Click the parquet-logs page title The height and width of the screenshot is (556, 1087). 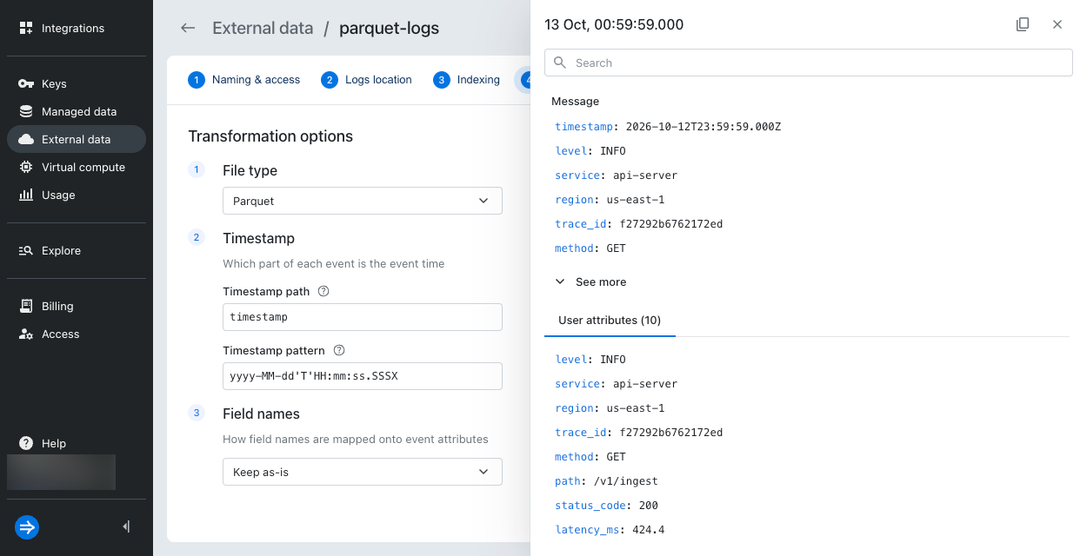click(389, 28)
